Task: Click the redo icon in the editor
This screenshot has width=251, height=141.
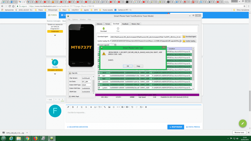Action: 137,107
